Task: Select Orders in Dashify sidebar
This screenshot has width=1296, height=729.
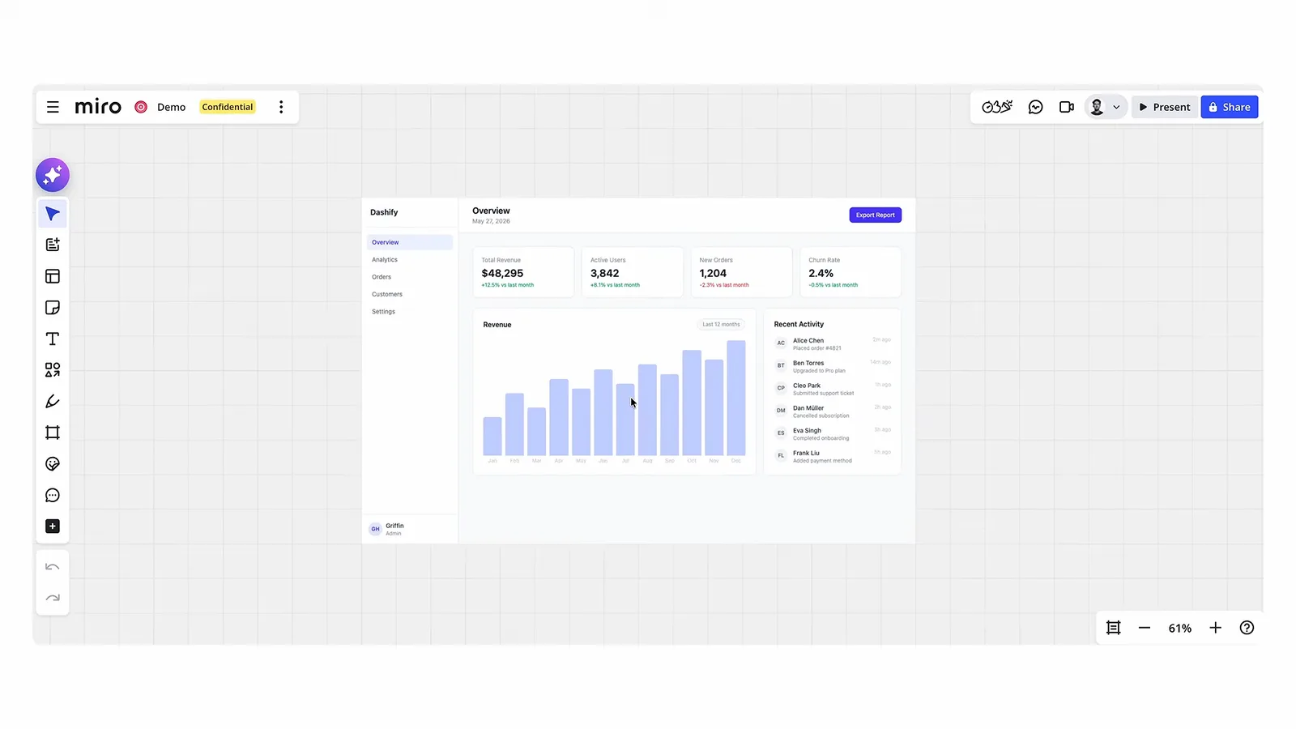Action: [382, 277]
